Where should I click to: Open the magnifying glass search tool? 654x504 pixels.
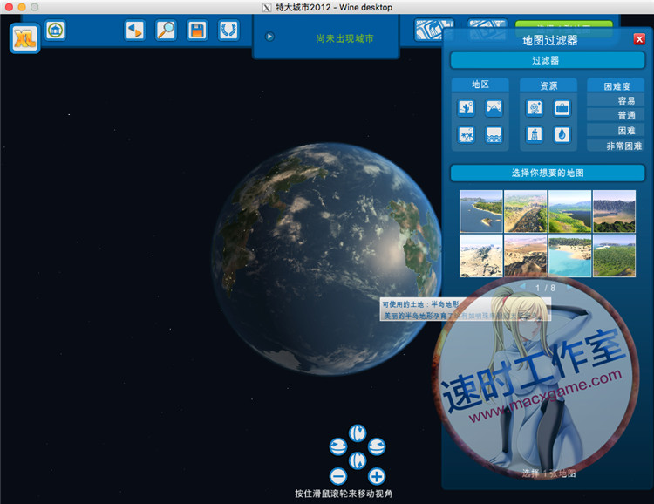(x=166, y=30)
